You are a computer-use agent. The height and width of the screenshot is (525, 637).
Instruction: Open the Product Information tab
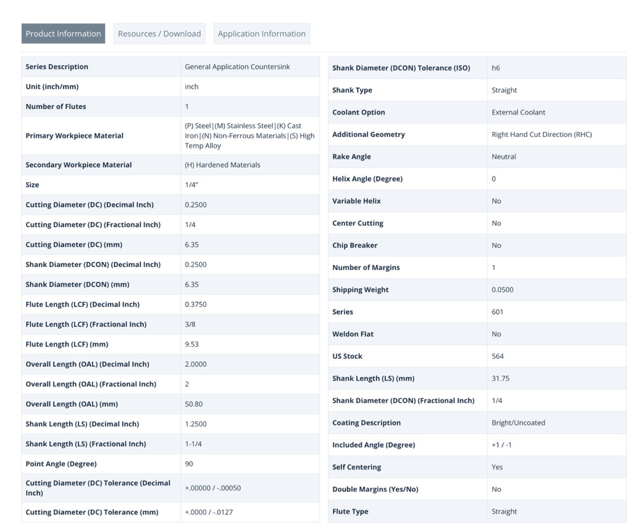tap(63, 34)
